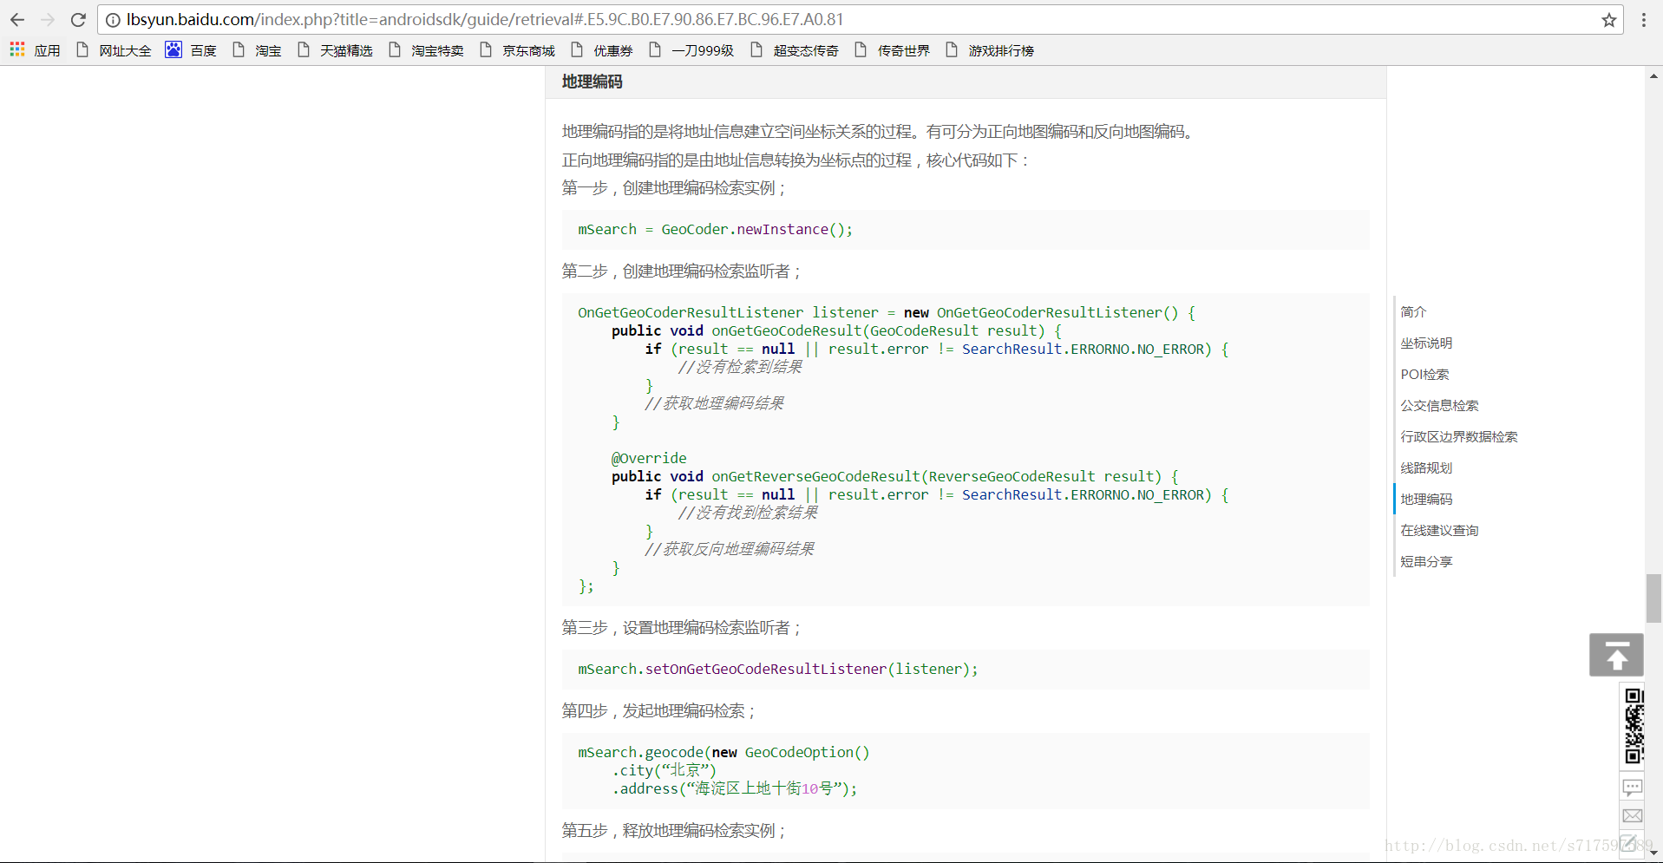
Task: Open the comment feedback bubble icon
Action: [x=1633, y=788]
